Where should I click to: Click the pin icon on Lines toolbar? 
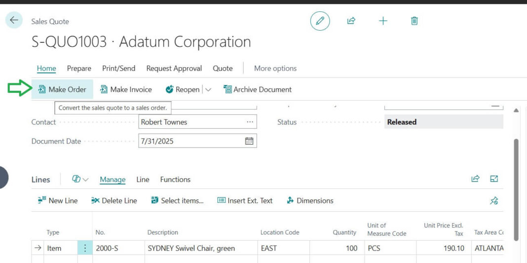[x=493, y=201]
